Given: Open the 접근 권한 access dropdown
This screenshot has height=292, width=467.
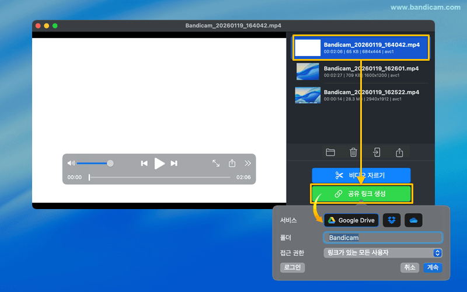Looking at the screenshot, I should point(383,253).
